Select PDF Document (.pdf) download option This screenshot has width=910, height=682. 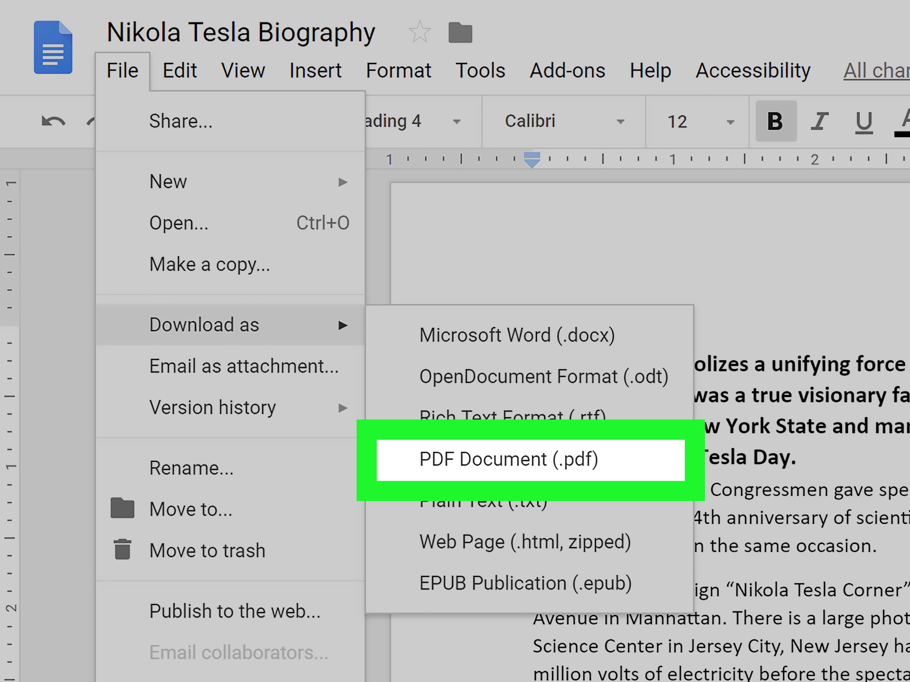(x=509, y=458)
